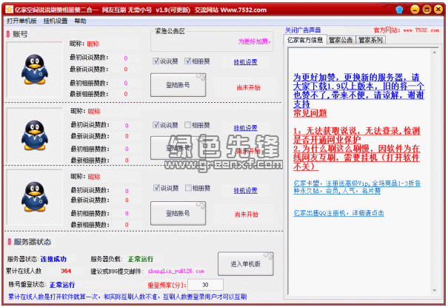448x307 pixels.
Task: Switch to the 管家公告 tab
Action: [x=341, y=40]
